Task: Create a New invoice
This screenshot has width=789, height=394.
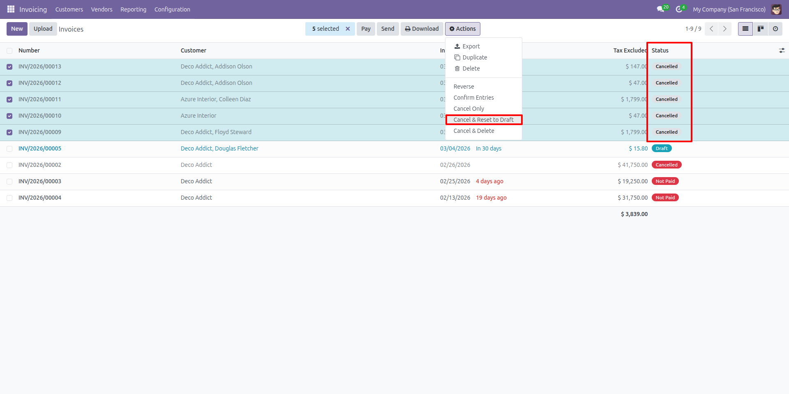Action: coord(17,29)
